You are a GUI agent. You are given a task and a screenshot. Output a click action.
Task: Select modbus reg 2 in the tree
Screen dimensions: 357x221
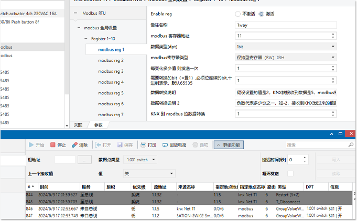coord(111,60)
